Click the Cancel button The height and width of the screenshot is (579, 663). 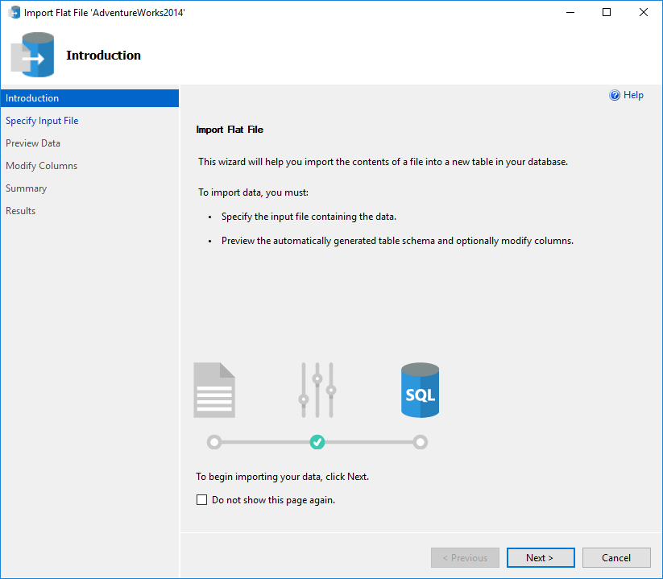(x=616, y=557)
